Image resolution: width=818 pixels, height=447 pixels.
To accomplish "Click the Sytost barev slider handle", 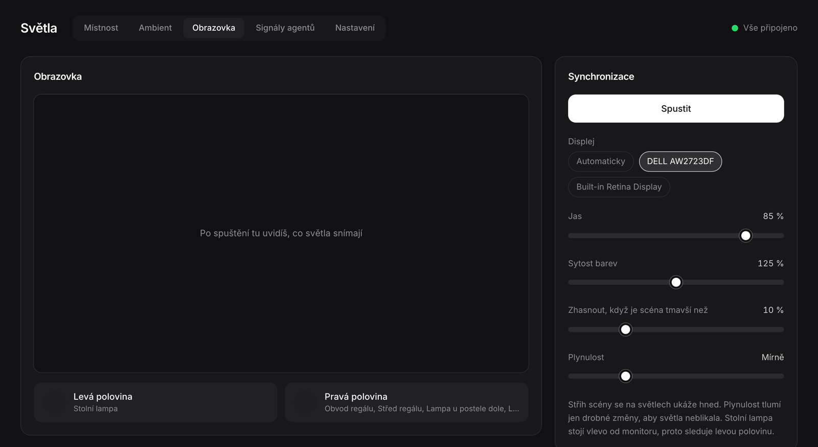I will (676, 283).
